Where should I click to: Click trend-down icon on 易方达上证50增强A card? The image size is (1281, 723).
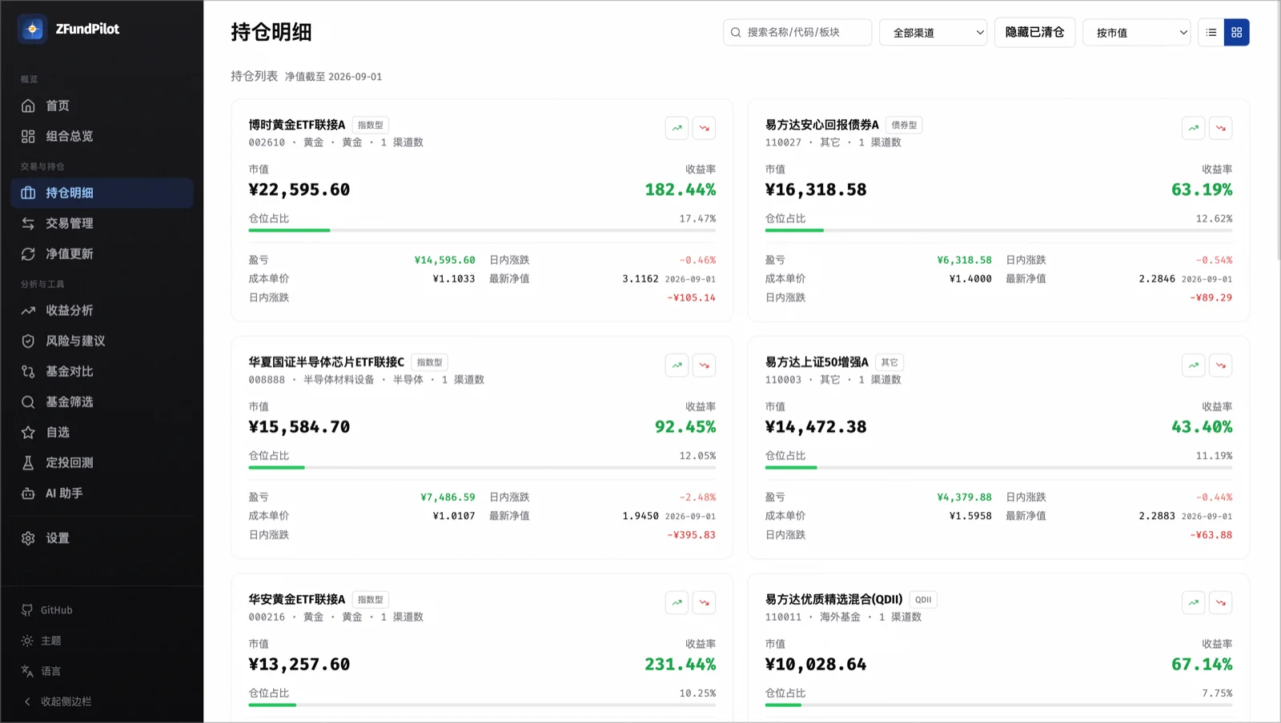point(1221,365)
